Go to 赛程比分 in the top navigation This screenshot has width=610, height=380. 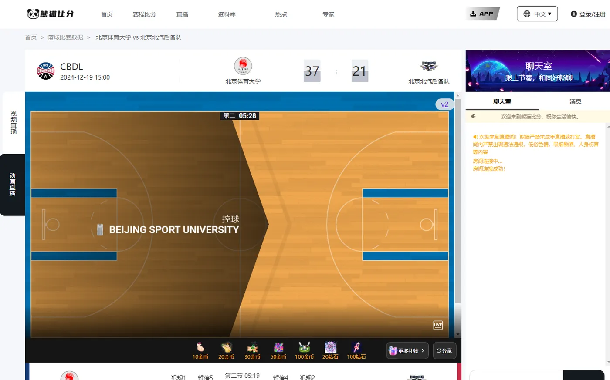click(x=144, y=14)
